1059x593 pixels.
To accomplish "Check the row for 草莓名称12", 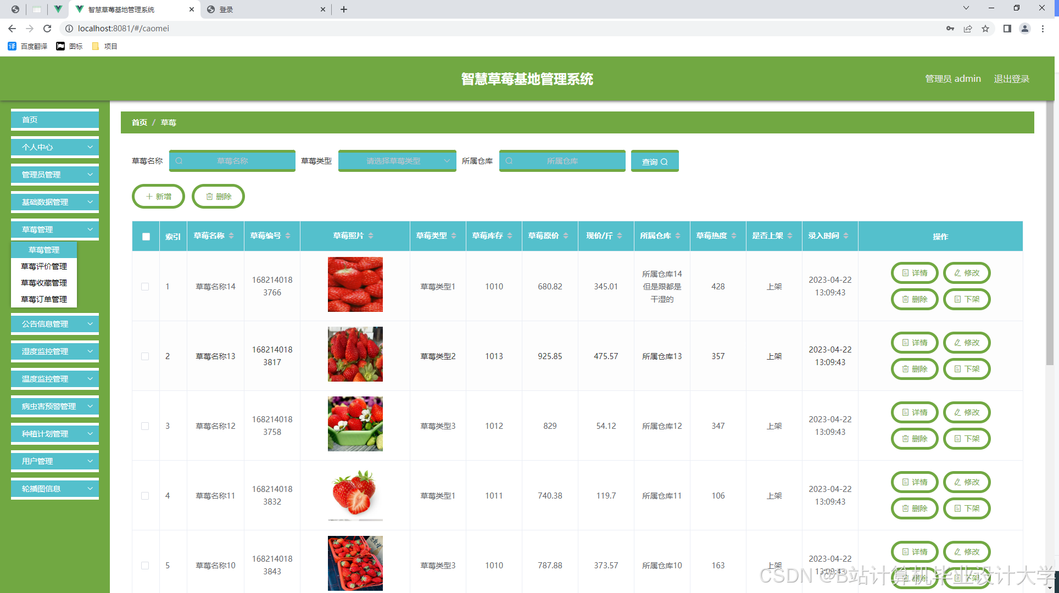I will [145, 426].
